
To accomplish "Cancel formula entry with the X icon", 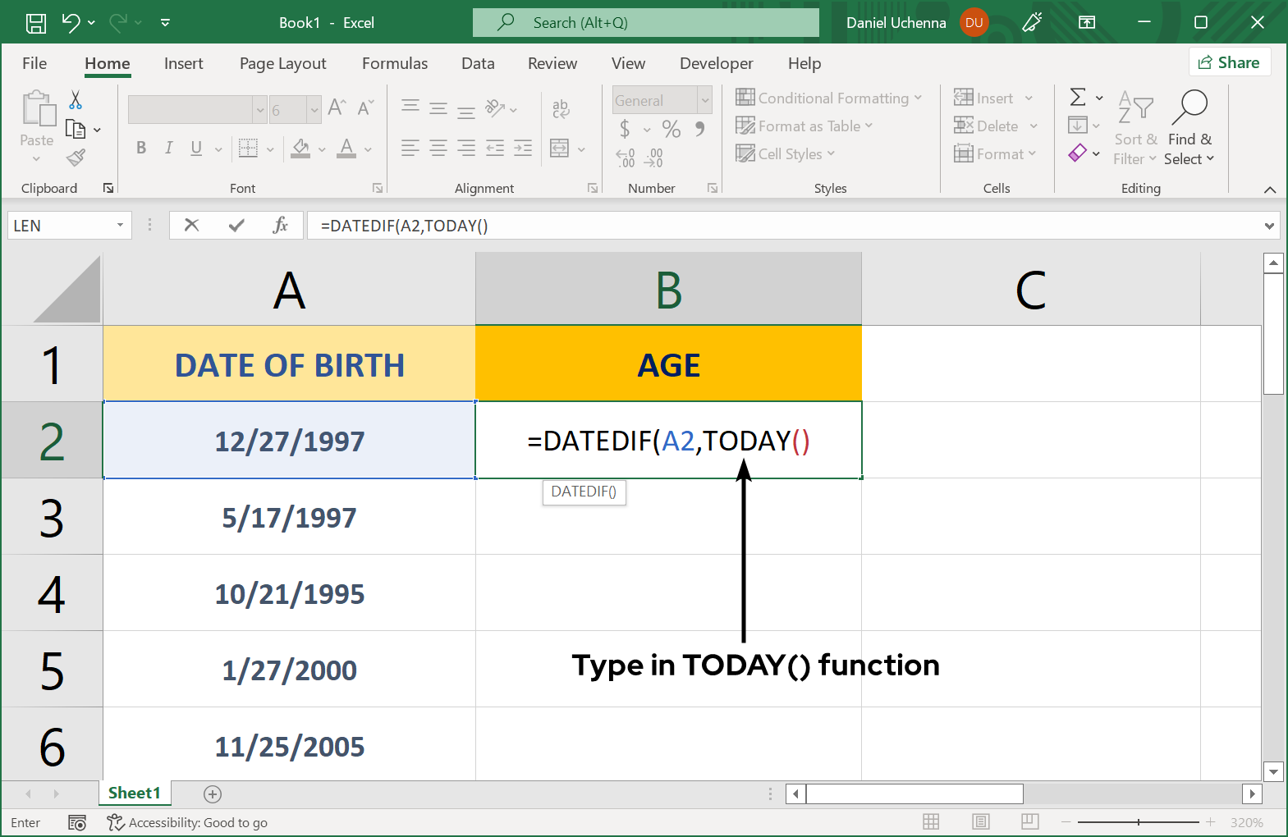I will [192, 225].
